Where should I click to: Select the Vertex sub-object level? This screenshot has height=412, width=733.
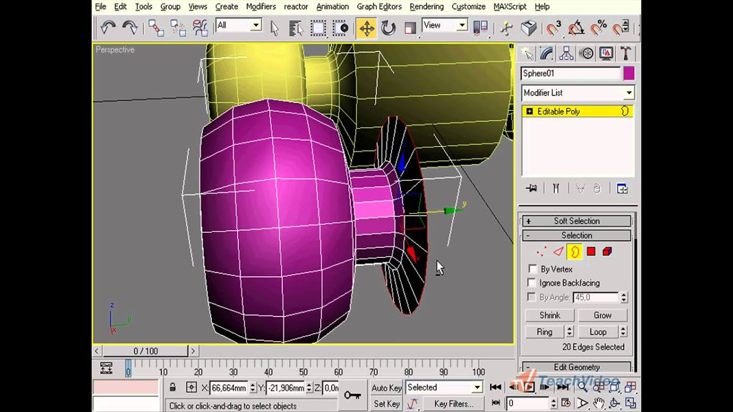click(x=541, y=252)
